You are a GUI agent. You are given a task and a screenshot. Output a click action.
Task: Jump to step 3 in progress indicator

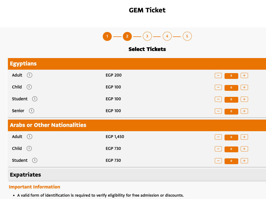[147, 36]
